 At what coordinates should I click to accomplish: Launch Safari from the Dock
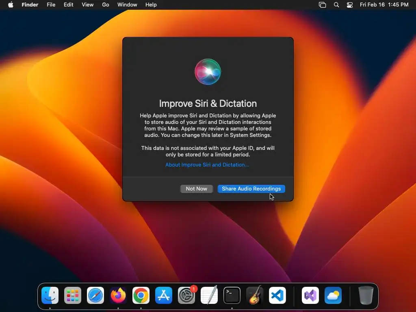coord(95,295)
